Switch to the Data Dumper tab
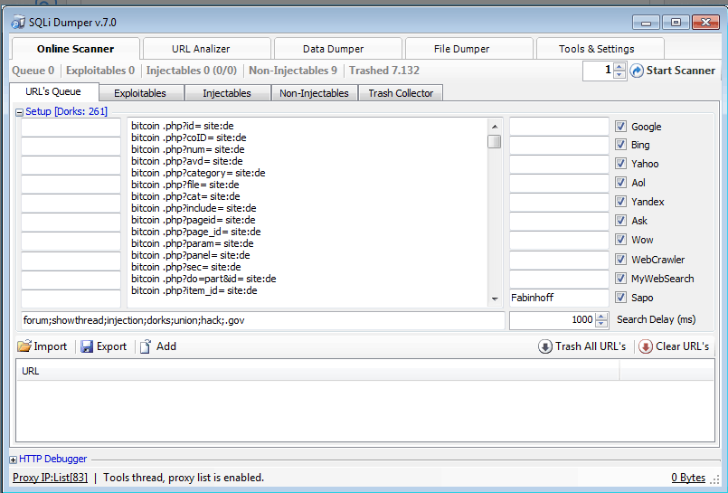This screenshot has height=493, width=728. point(333,49)
